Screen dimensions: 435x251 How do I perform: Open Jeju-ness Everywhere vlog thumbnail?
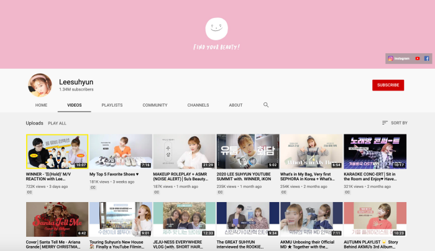coord(184,219)
